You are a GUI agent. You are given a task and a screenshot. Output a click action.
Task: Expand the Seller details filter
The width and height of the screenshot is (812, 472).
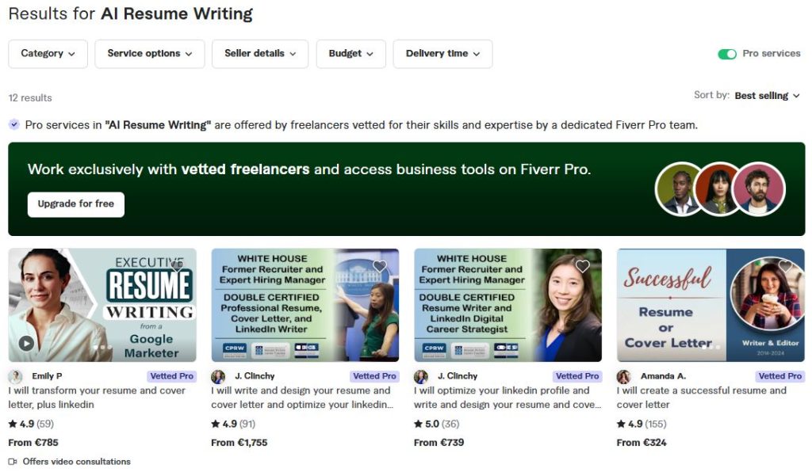tap(260, 54)
